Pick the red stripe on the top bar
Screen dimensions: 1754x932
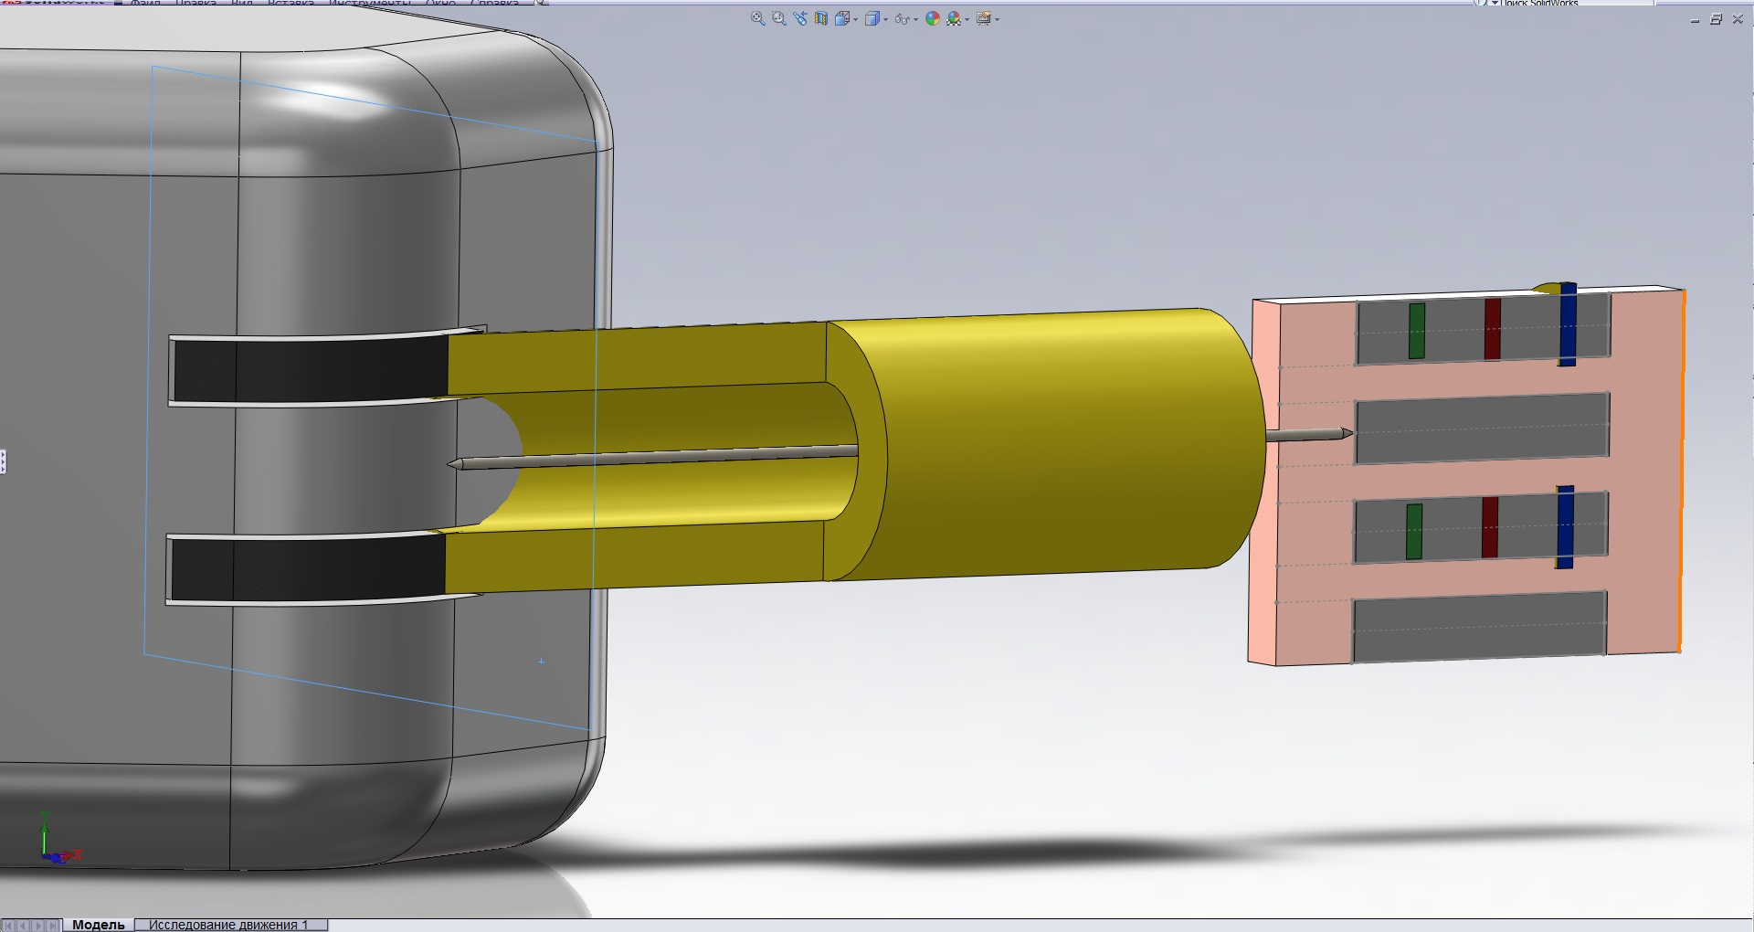[x=1493, y=328]
